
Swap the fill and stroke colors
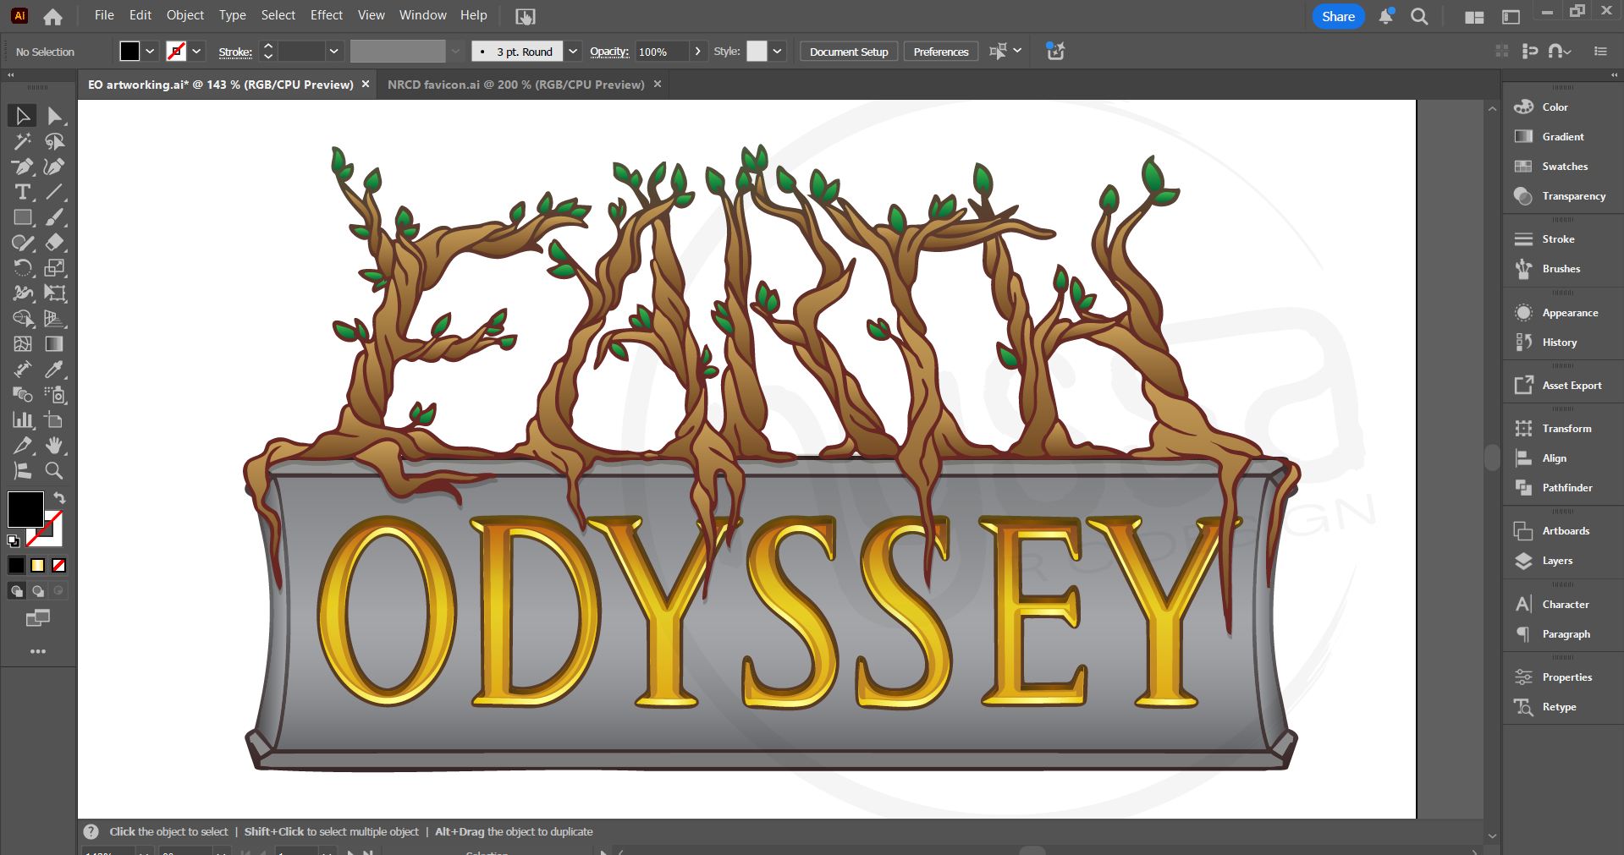[x=59, y=498]
